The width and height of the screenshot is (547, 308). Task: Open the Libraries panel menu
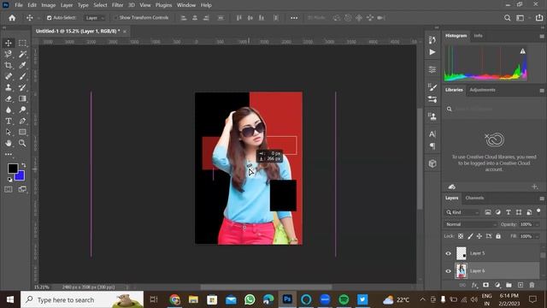coord(542,91)
